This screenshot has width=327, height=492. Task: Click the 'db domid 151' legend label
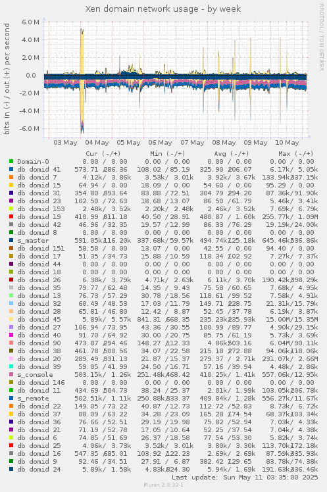tap(41, 249)
